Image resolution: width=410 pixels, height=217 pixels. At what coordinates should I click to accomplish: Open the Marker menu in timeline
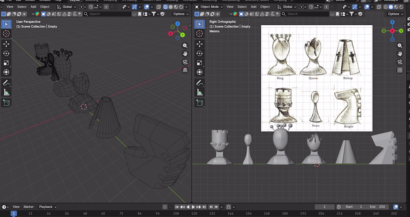tap(28, 207)
